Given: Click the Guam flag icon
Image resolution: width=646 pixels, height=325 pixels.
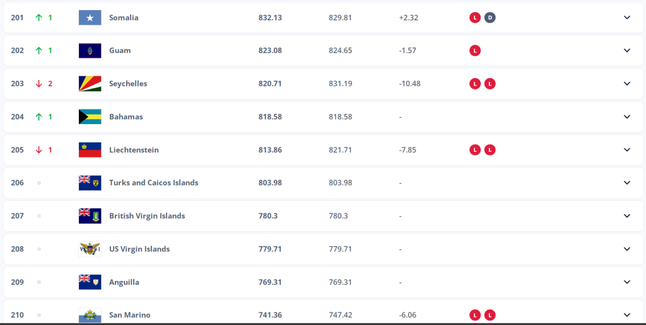Looking at the screenshot, I should [90, 50].
